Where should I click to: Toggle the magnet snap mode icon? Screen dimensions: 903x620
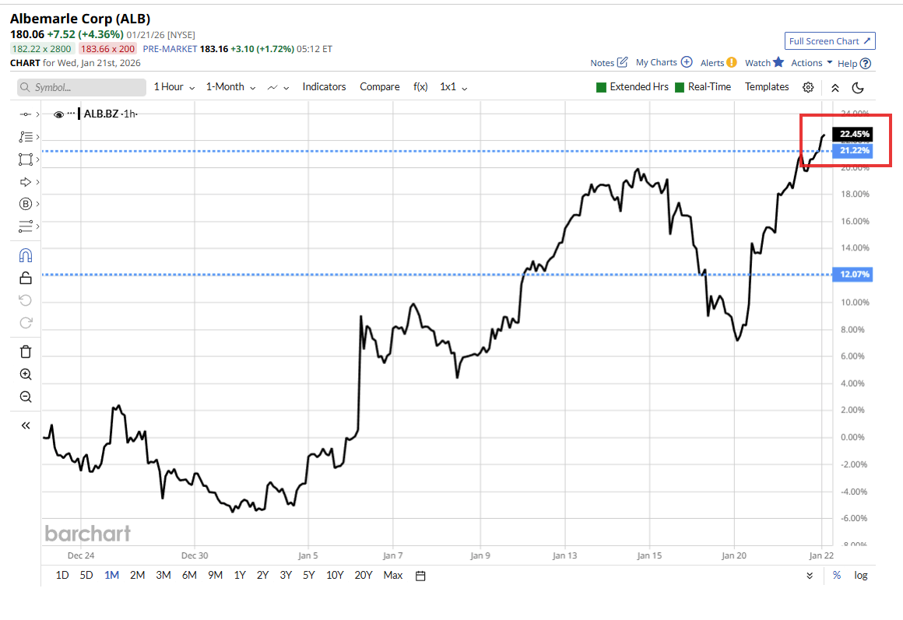pos(25,255)
